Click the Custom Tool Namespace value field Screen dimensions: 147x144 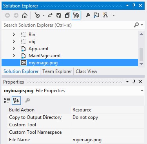coord(108,132)
